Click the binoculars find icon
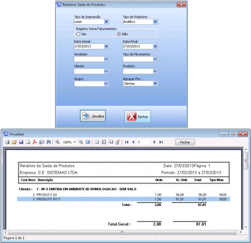This screenshot has height=243, width=251. pyautogui.click(x=48, y=142)
